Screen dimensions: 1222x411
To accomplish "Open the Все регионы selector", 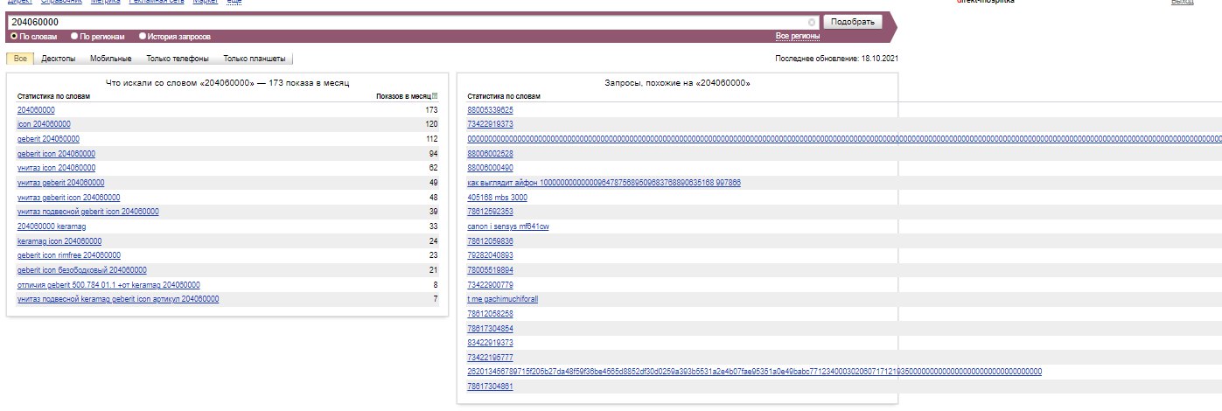I will [798, 36].
